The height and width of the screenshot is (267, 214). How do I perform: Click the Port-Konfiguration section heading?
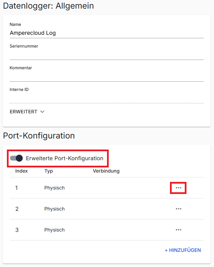[x=39, y=136]
